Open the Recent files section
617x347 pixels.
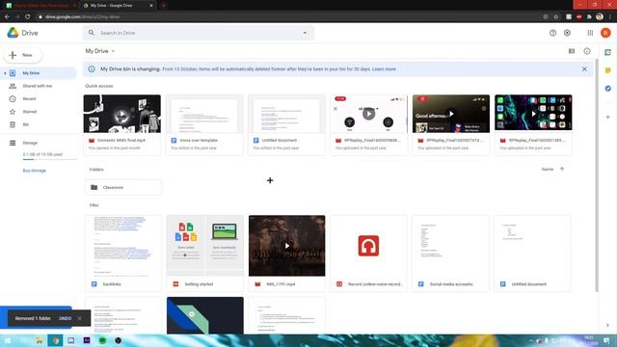coord(29,98)
